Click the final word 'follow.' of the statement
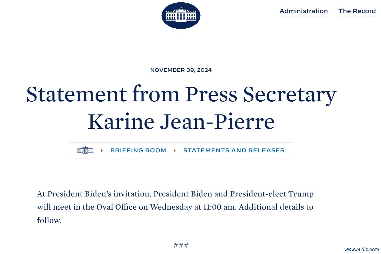 [x=49, y=220]
